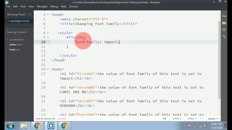Screen dimensions: 232x130
Task: Click the wrench tool icon in right toolbar
Action: 224,36
